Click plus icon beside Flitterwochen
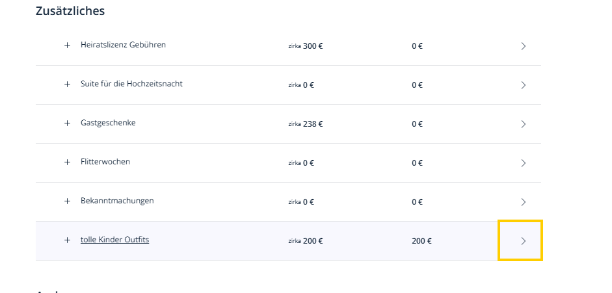Viewport: 612px width, 293px height. pyautogui.click(x=67, y=162)
